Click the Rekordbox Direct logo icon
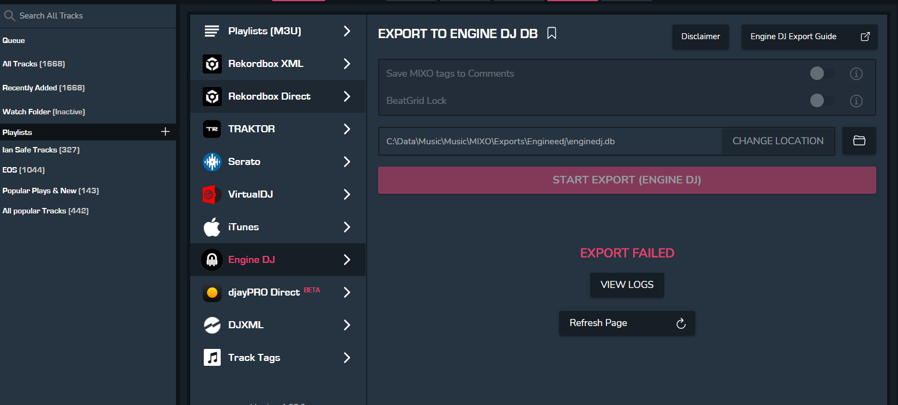 click(212, 96)
